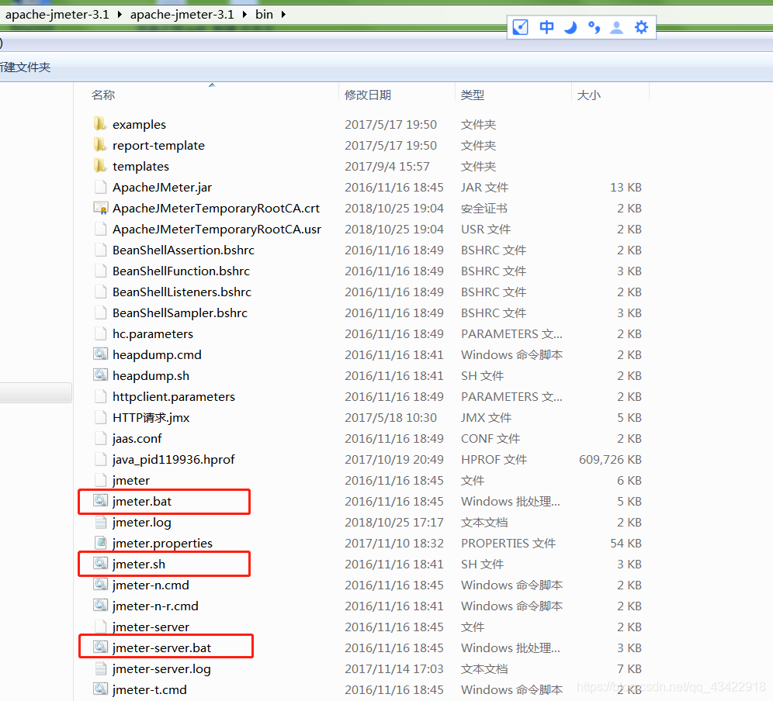Click the jmeter.bat batch file icon
Screen dimensions: 773x701
[x=101, y=500]
